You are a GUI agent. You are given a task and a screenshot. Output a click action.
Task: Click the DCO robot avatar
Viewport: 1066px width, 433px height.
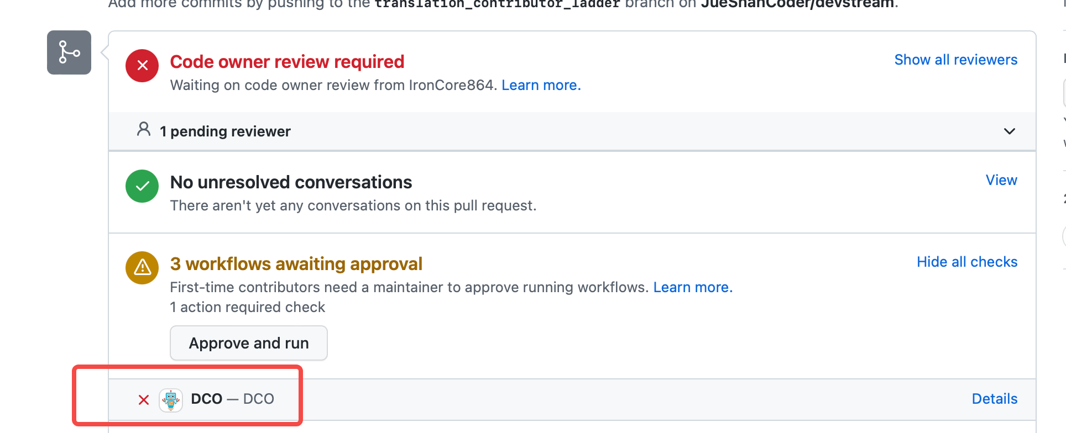[x=171, y=400]
